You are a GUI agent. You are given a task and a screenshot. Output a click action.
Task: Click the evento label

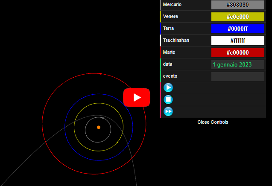170,76
